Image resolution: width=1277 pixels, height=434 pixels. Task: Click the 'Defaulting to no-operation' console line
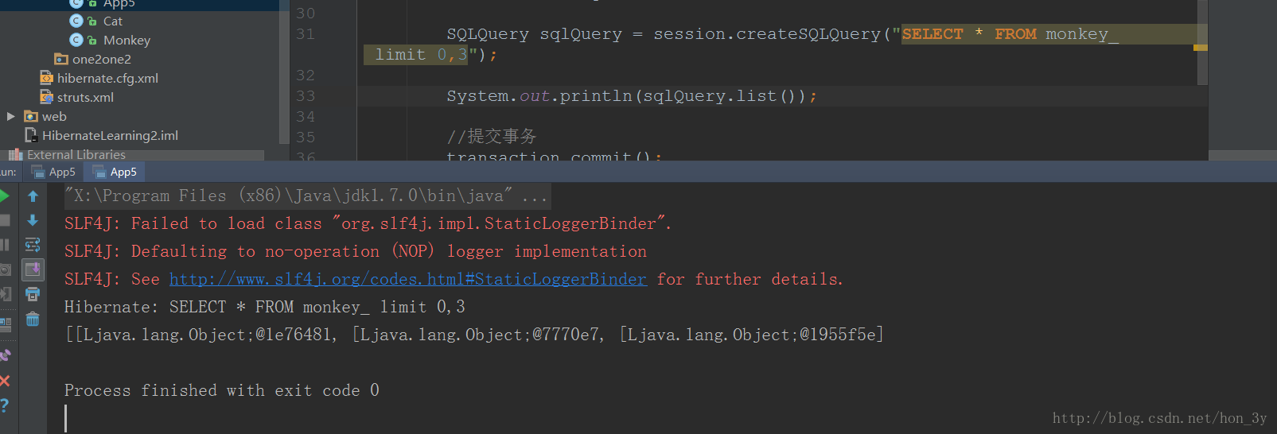tap(356, 251)
